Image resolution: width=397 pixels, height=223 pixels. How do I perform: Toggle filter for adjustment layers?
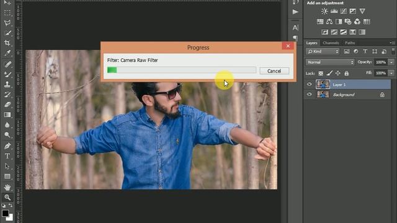point(355,51)
